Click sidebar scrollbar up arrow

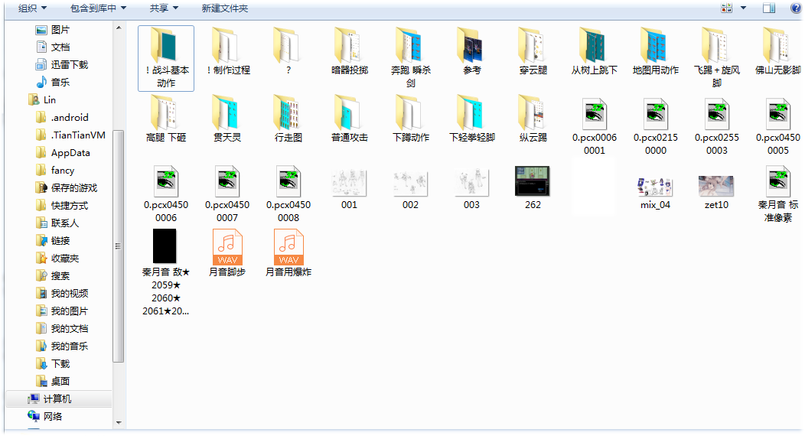[119, 28]
